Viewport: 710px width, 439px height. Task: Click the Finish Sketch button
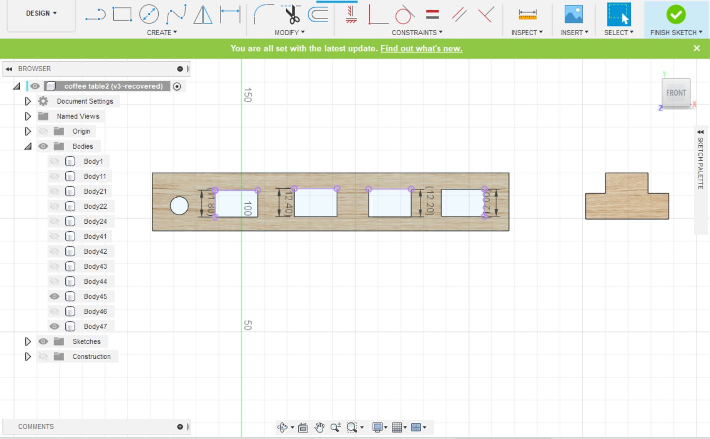pyautogui.click(x=676, y=15)
